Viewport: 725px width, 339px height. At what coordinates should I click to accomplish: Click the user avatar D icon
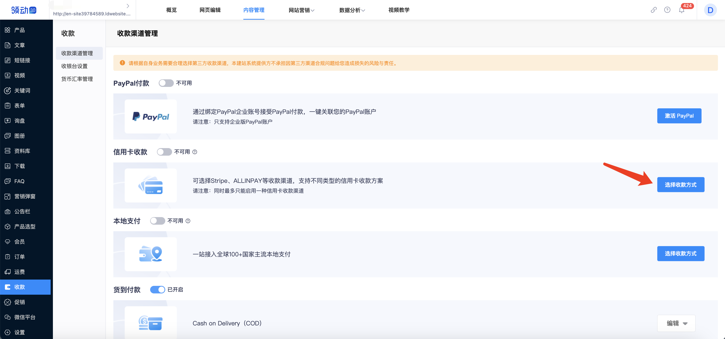click(710, 10)
